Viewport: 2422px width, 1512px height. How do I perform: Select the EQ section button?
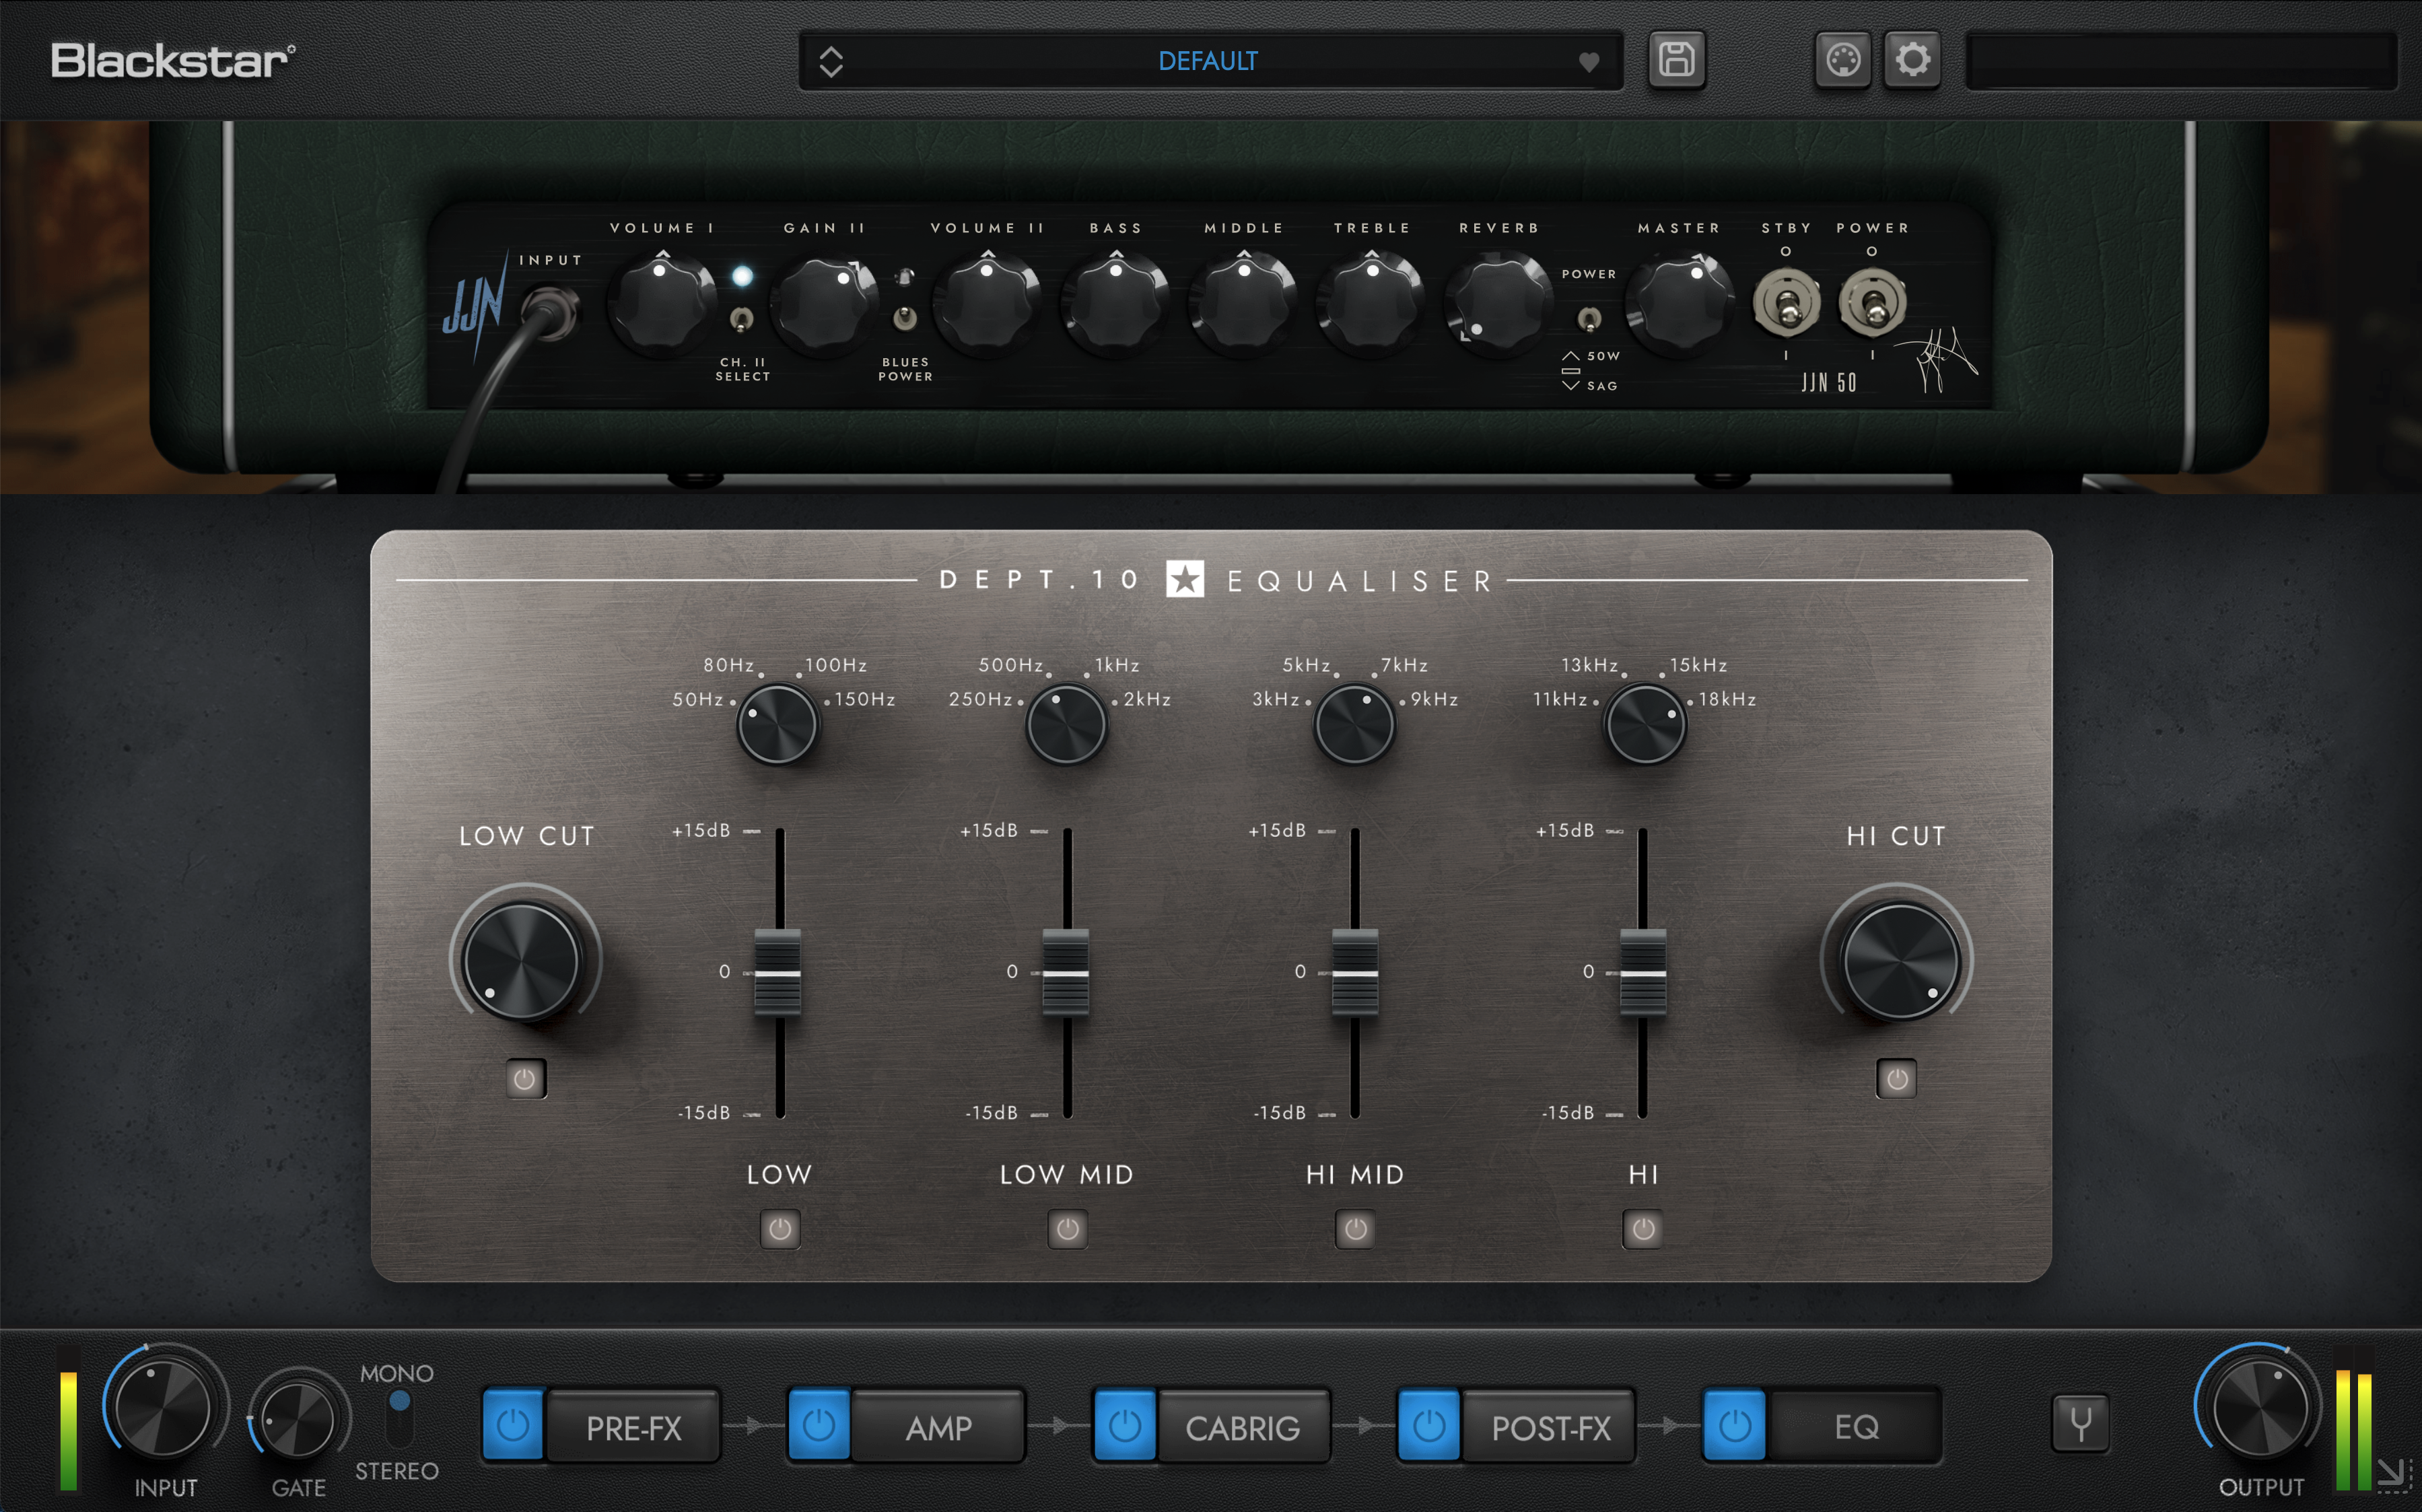1855,1427
